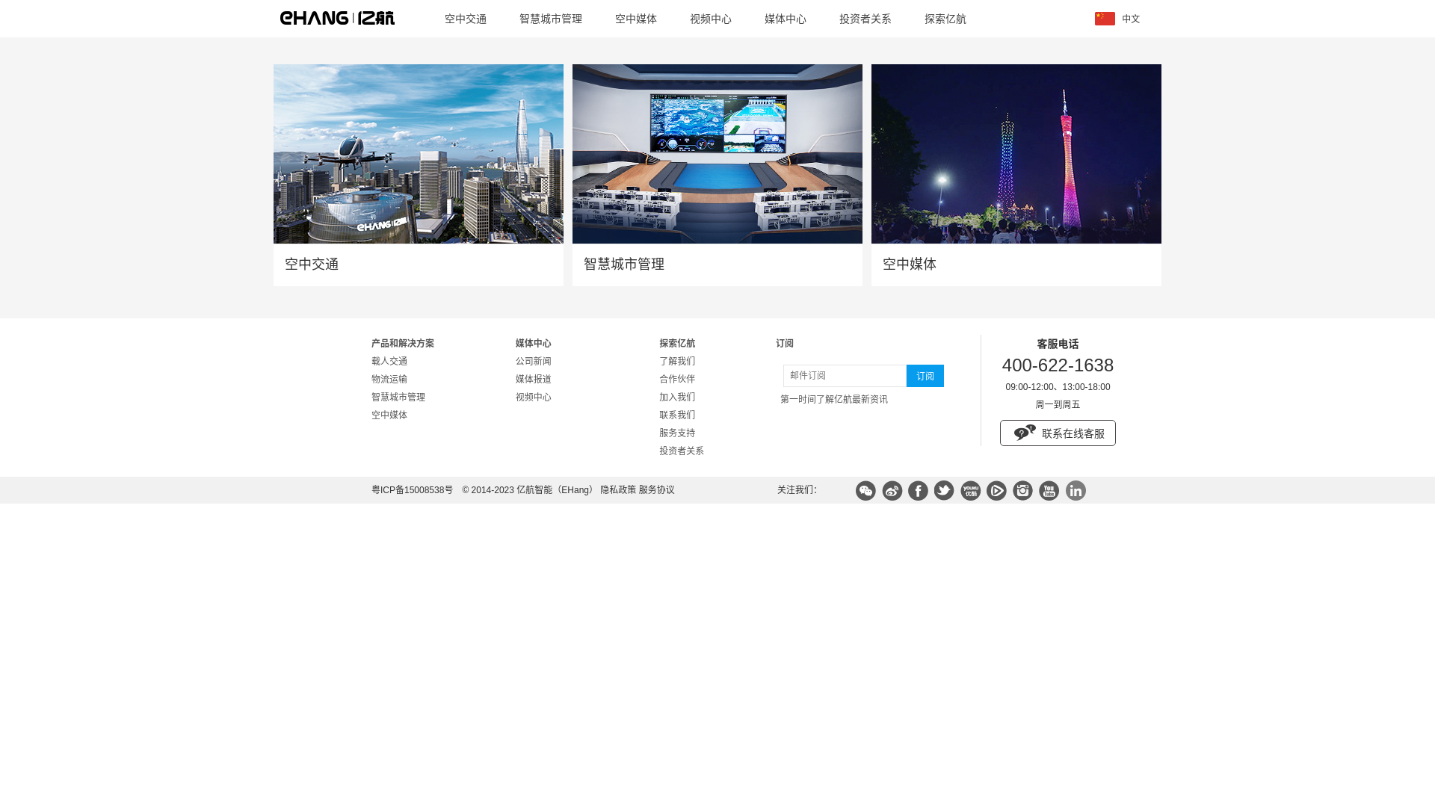The height and width of the screenshot is (807, 1435).
Task: Click the 智慧城市管理 card image
Action: pos(717,153)
